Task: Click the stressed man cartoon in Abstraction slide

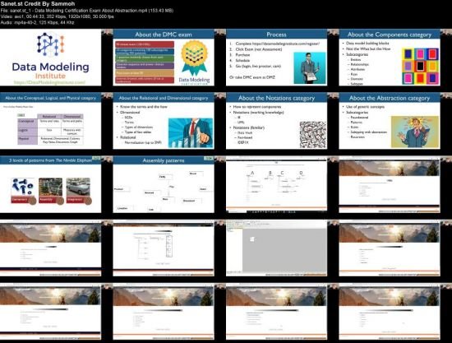Action: [x=415, y=132]
